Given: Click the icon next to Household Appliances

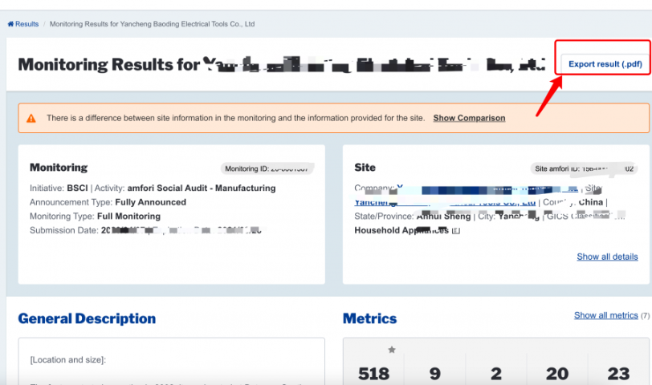Looking at the screenshot, I should 456,231.
